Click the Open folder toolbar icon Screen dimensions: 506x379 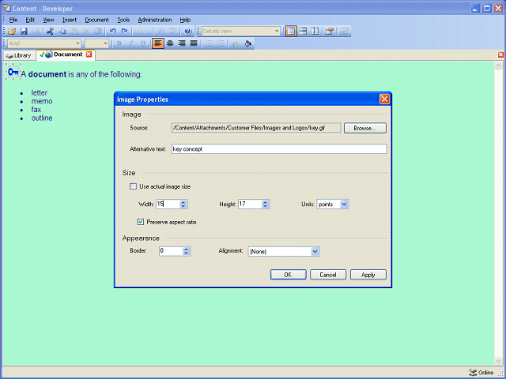(x=12, y=32)
